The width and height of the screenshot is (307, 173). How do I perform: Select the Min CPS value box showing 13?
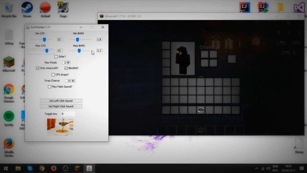point(59,39)
